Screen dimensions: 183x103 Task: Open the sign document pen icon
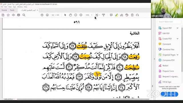click(122, 15)
